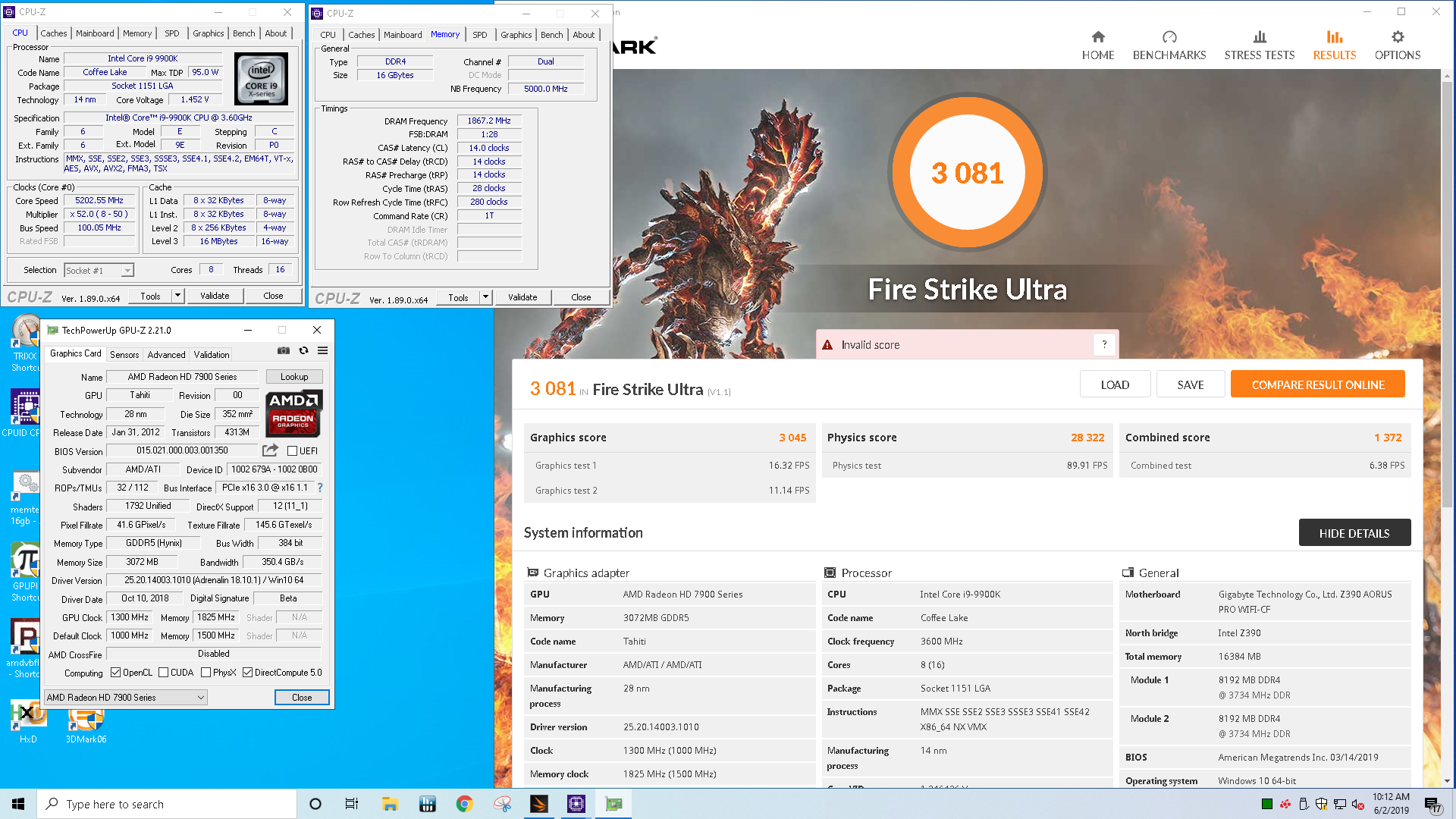Toggle the DirectCompute 5.0 checkbox
The height and width of the screenshot is (819, 1456).
(247, 673)
